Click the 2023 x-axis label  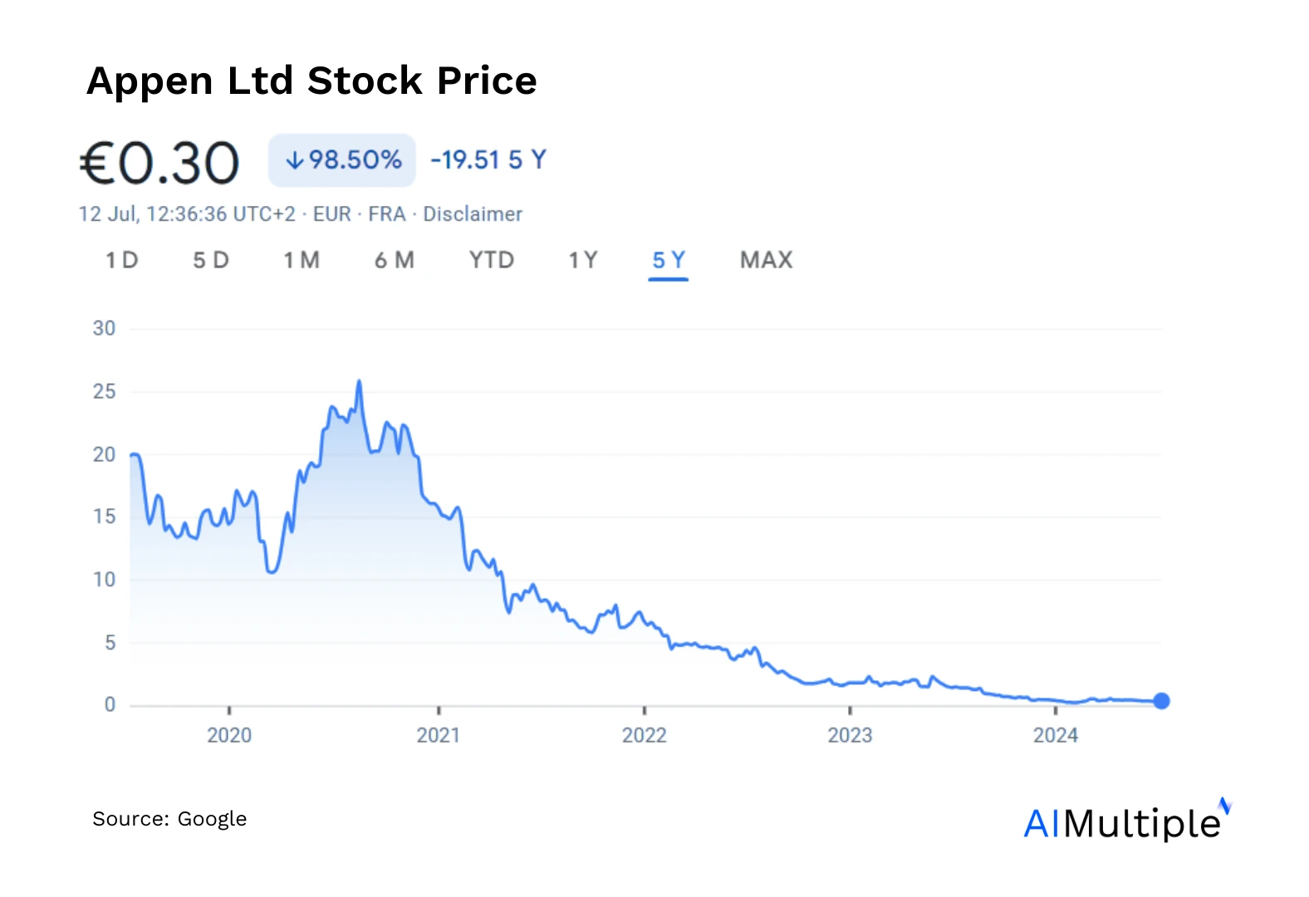850,735
